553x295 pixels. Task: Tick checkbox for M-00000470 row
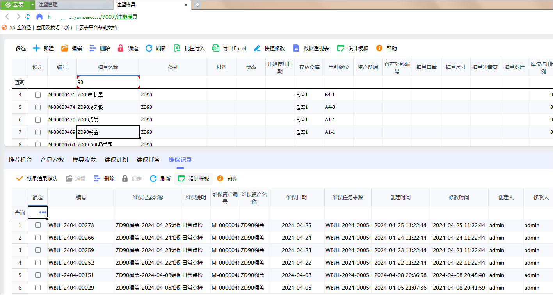pyautogui.click(x=38, y=120)
